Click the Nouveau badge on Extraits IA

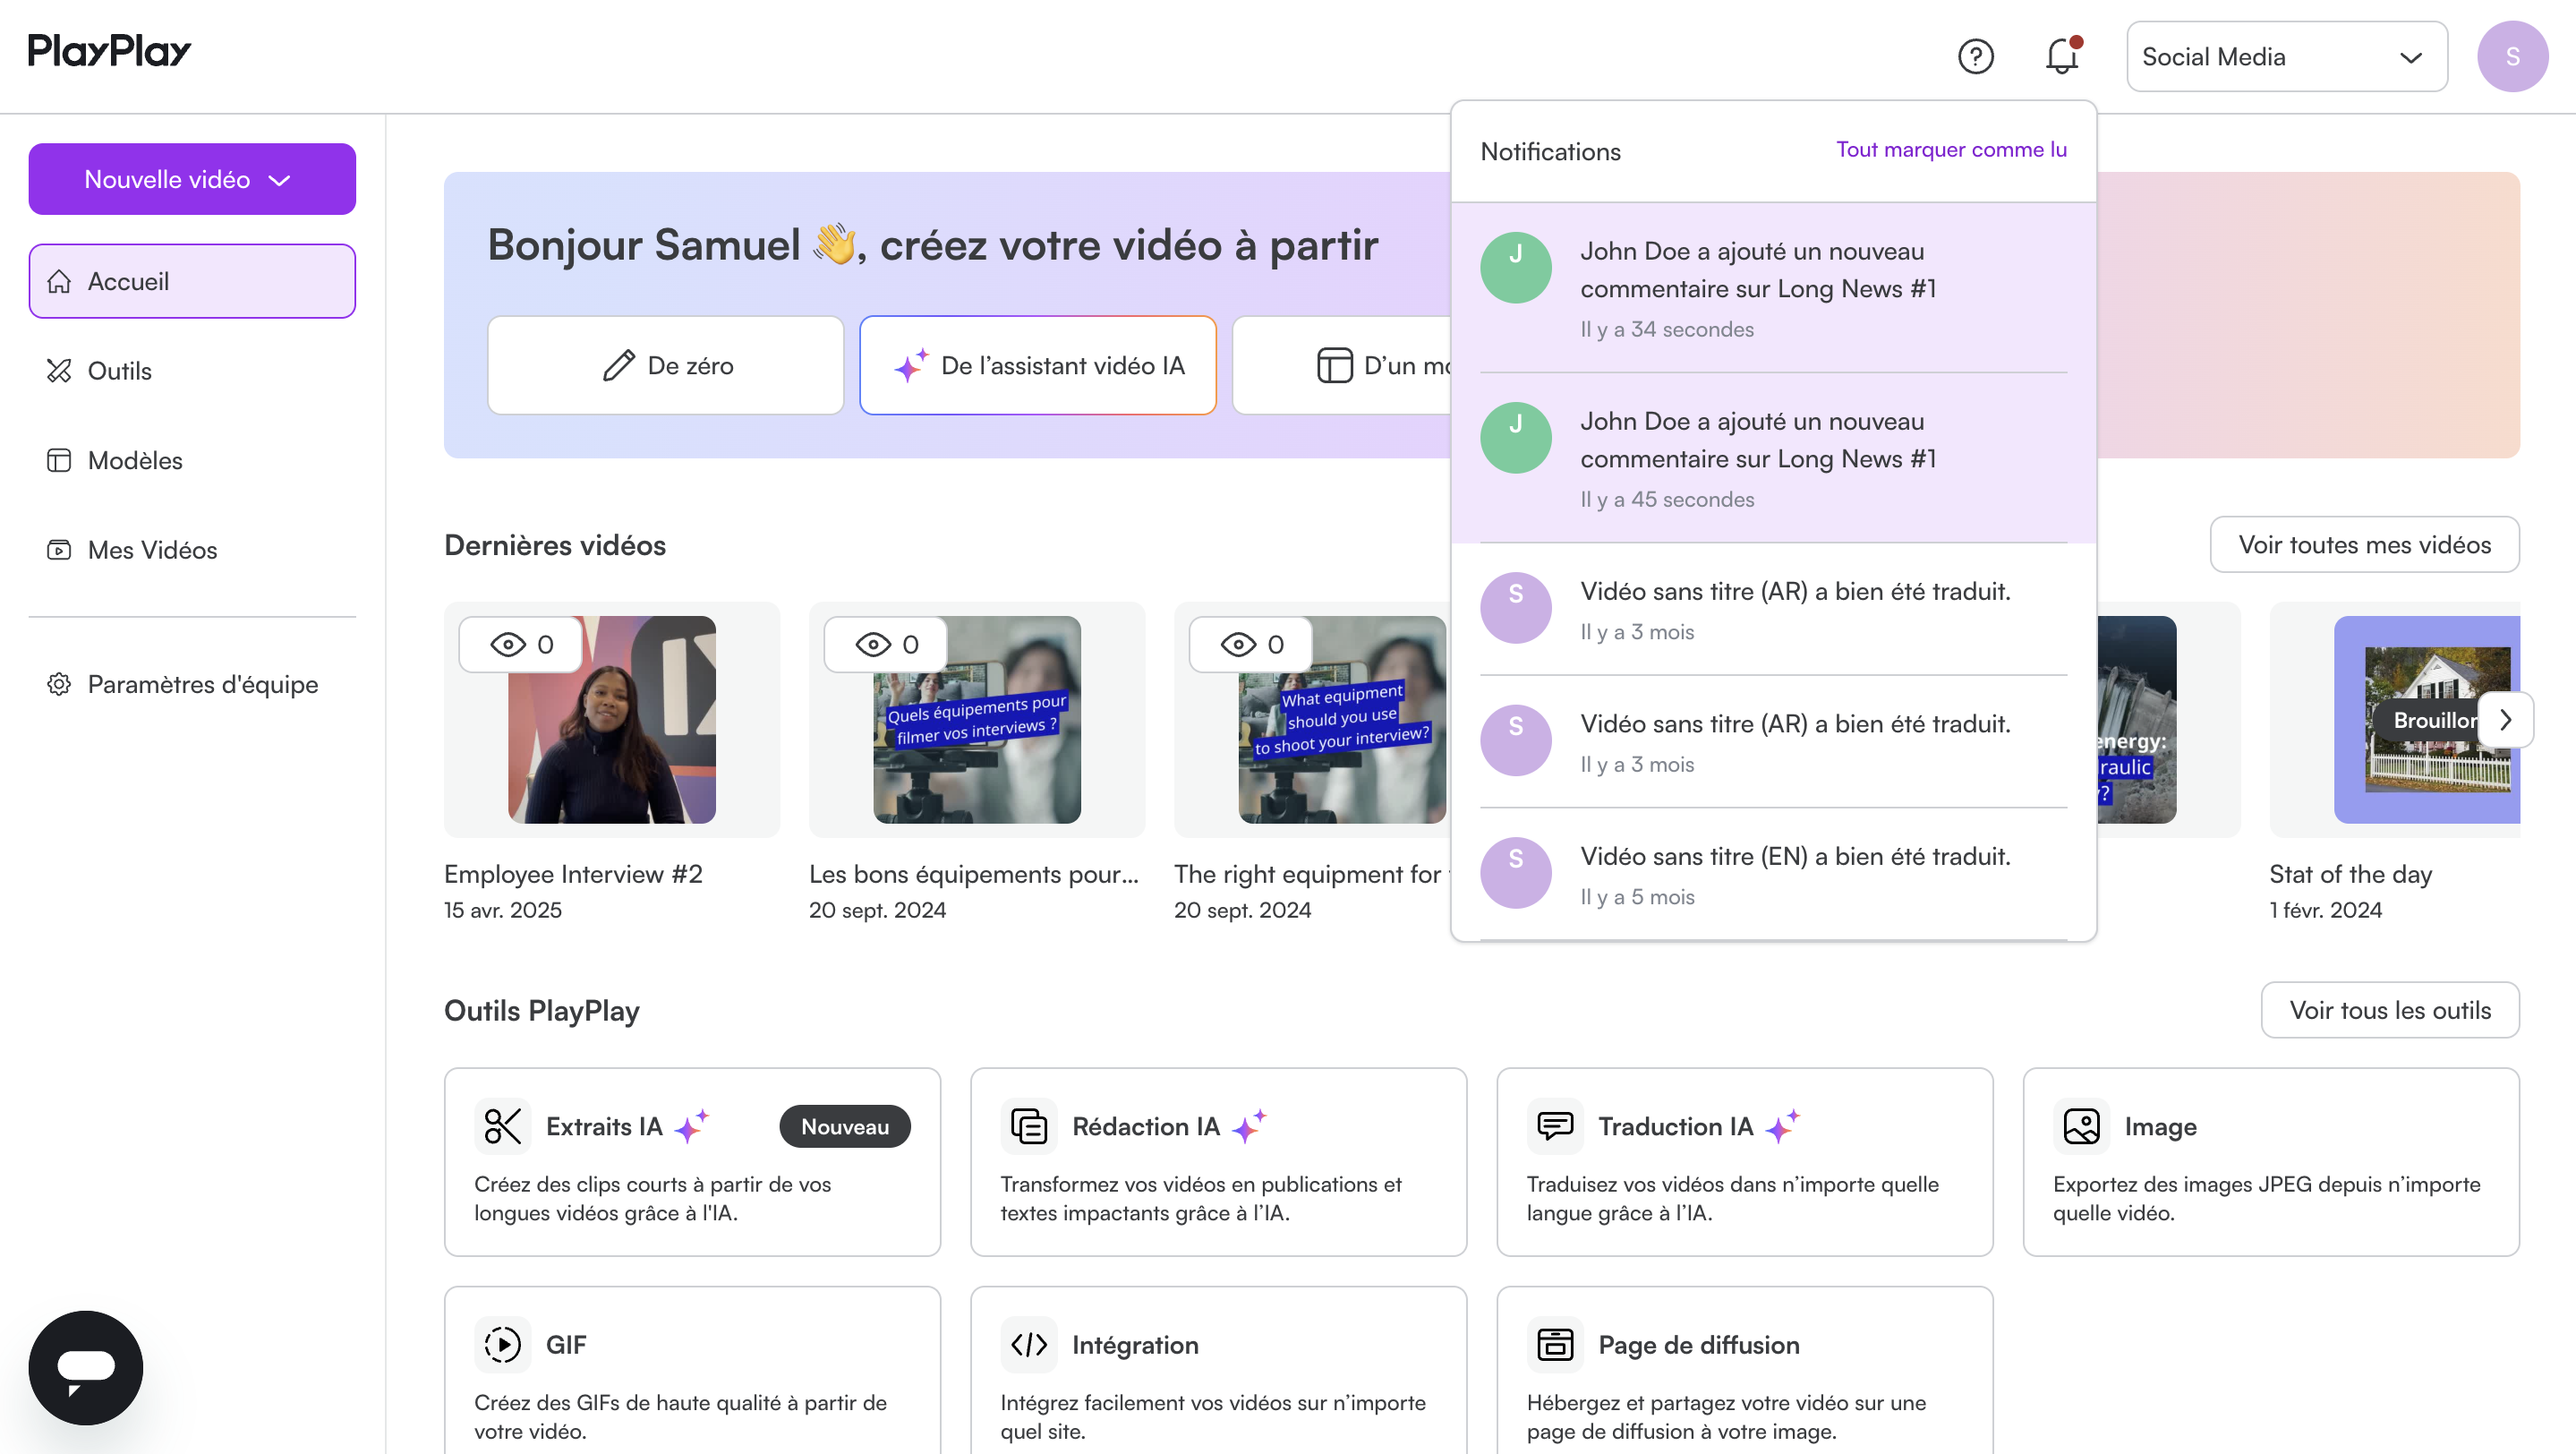844,1126
